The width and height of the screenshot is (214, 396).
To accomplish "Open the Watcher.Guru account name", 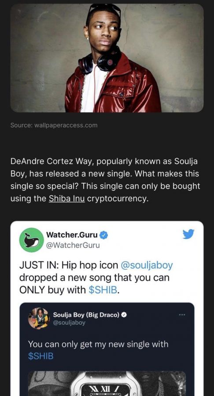I will (72, 235).
